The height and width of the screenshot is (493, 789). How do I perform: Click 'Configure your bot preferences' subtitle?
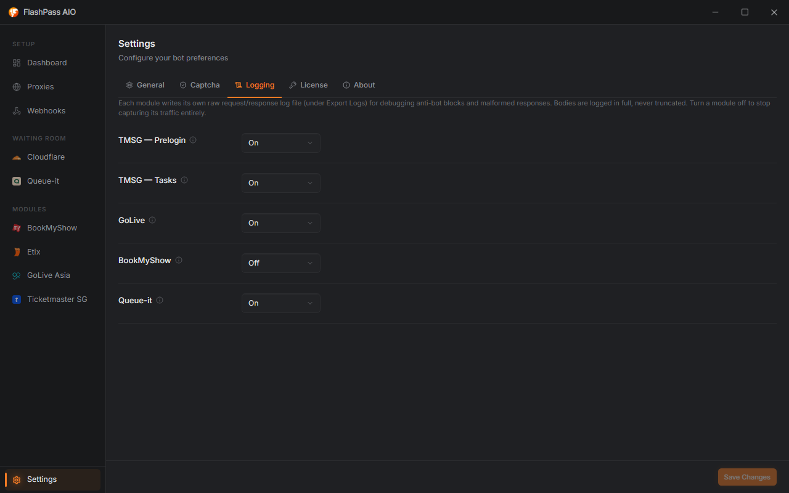(x=173, y=58)
